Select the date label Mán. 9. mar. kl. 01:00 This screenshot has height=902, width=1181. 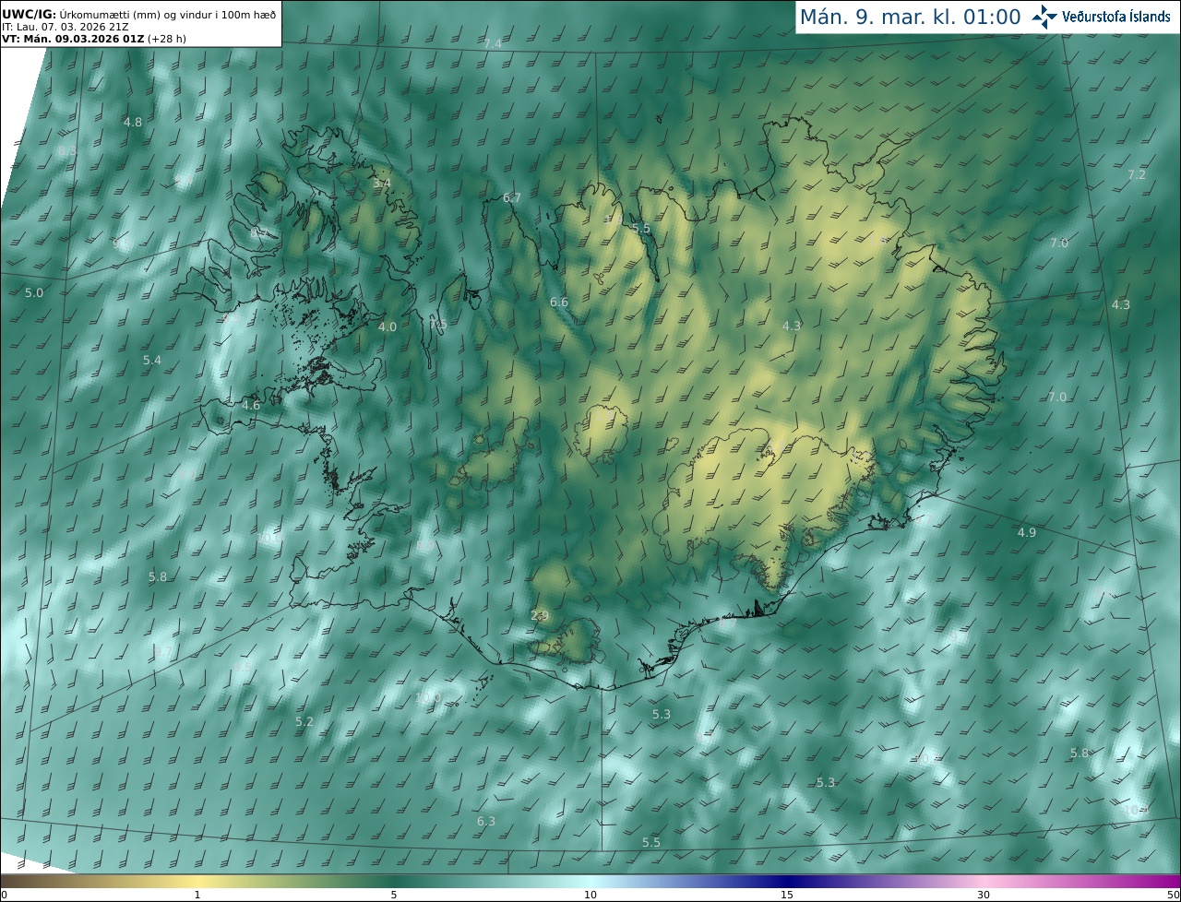pyautogui.click(x=910, y=17)
